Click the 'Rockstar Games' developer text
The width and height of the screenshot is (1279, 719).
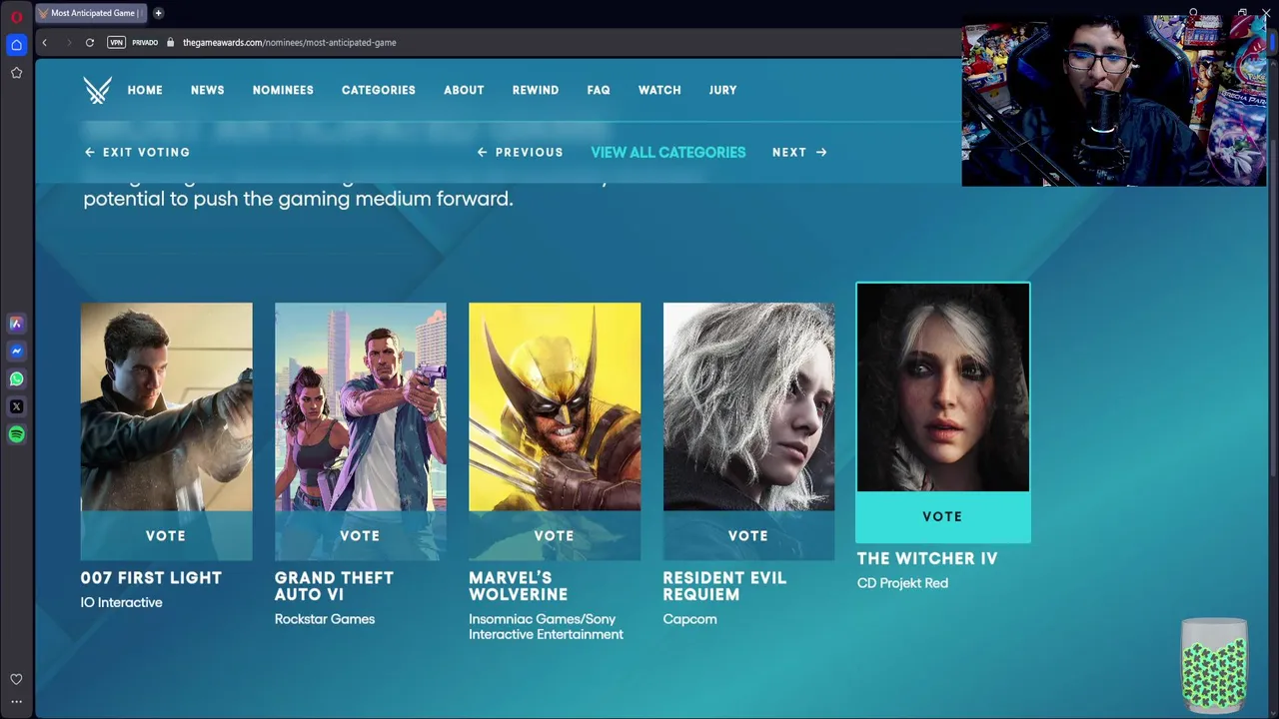325,619
